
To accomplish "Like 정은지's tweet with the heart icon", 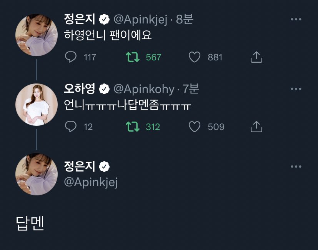I will click(195, 57).
